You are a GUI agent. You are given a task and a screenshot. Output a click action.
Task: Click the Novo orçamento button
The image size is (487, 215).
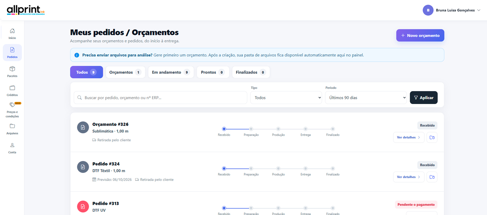coord(420,35)
